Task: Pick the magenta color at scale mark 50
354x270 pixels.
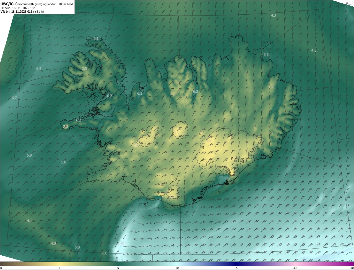Action: pos(352,264)
